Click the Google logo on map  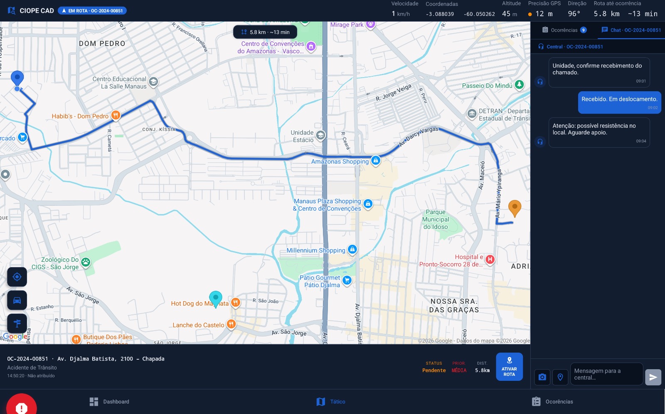click(x=15, y=336)
